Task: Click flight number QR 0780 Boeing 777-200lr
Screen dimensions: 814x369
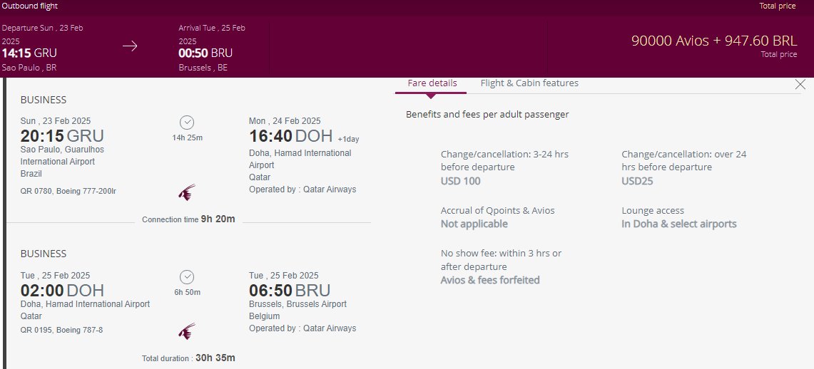Action: pos(68,191)
